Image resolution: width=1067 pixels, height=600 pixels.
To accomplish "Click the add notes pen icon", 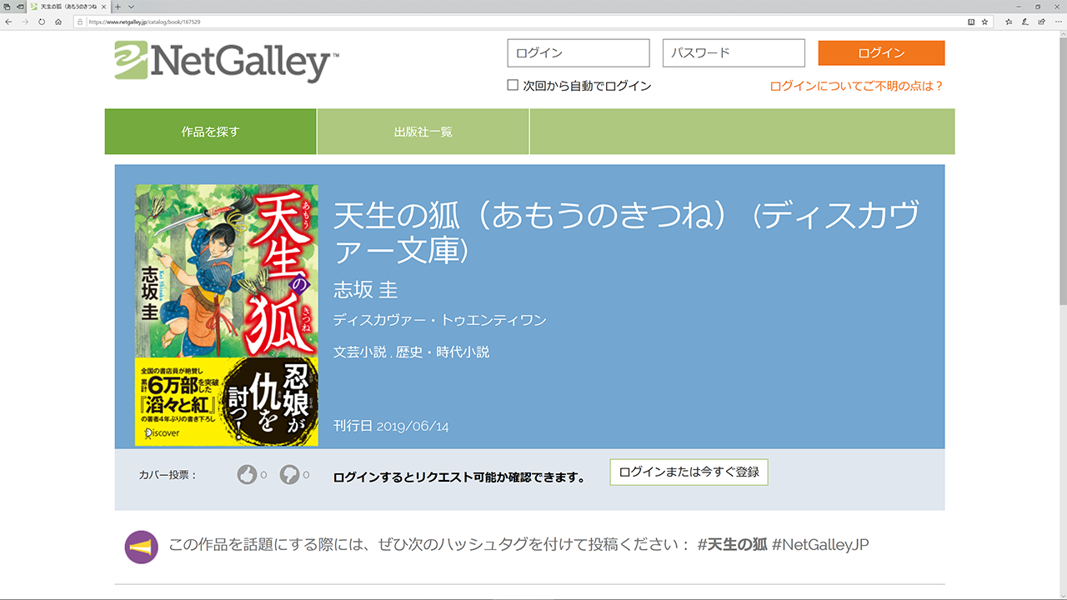I will coord(1025,22).
